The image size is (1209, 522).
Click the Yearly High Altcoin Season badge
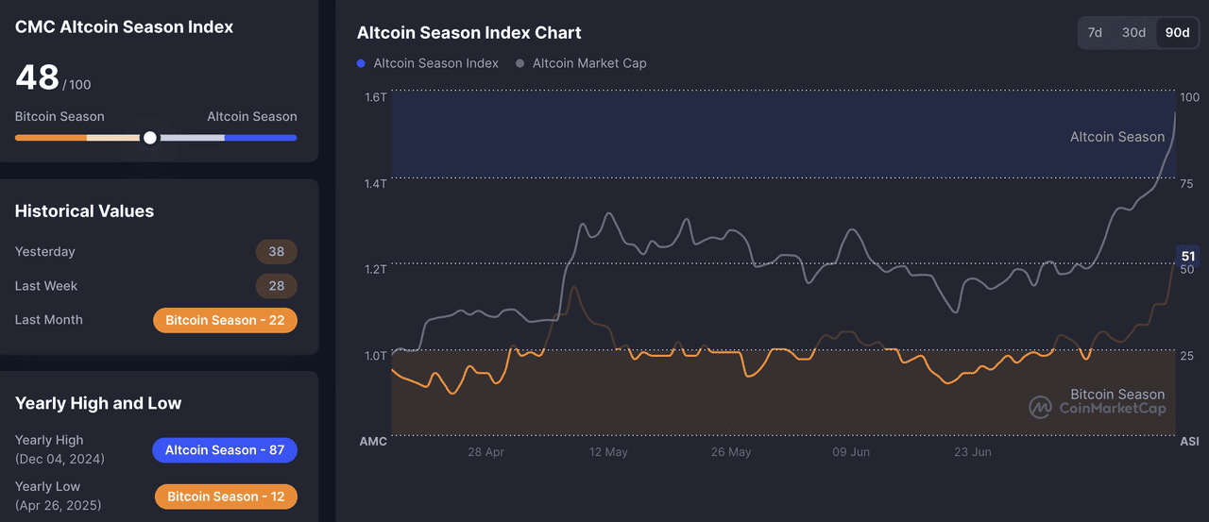tap(225, 450)
